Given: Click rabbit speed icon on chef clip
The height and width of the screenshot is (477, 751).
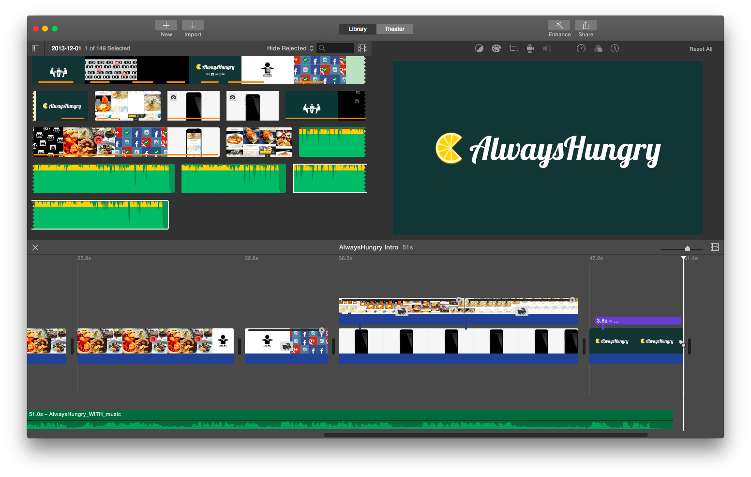Looking at the screenshot, I should tap(286, 346).
